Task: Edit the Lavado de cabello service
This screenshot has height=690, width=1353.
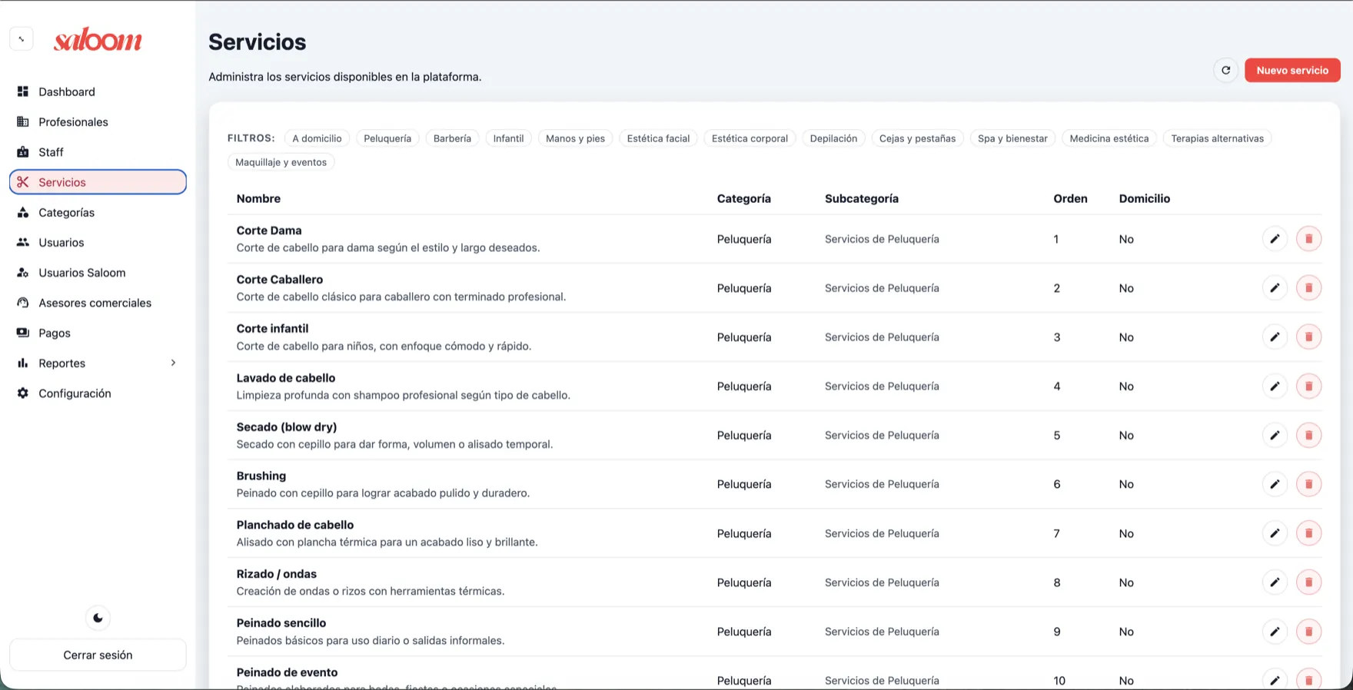Action: point(1275,386)
